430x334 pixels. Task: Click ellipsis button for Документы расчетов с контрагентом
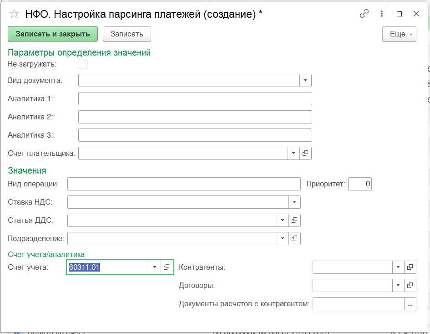coord(410,303)
